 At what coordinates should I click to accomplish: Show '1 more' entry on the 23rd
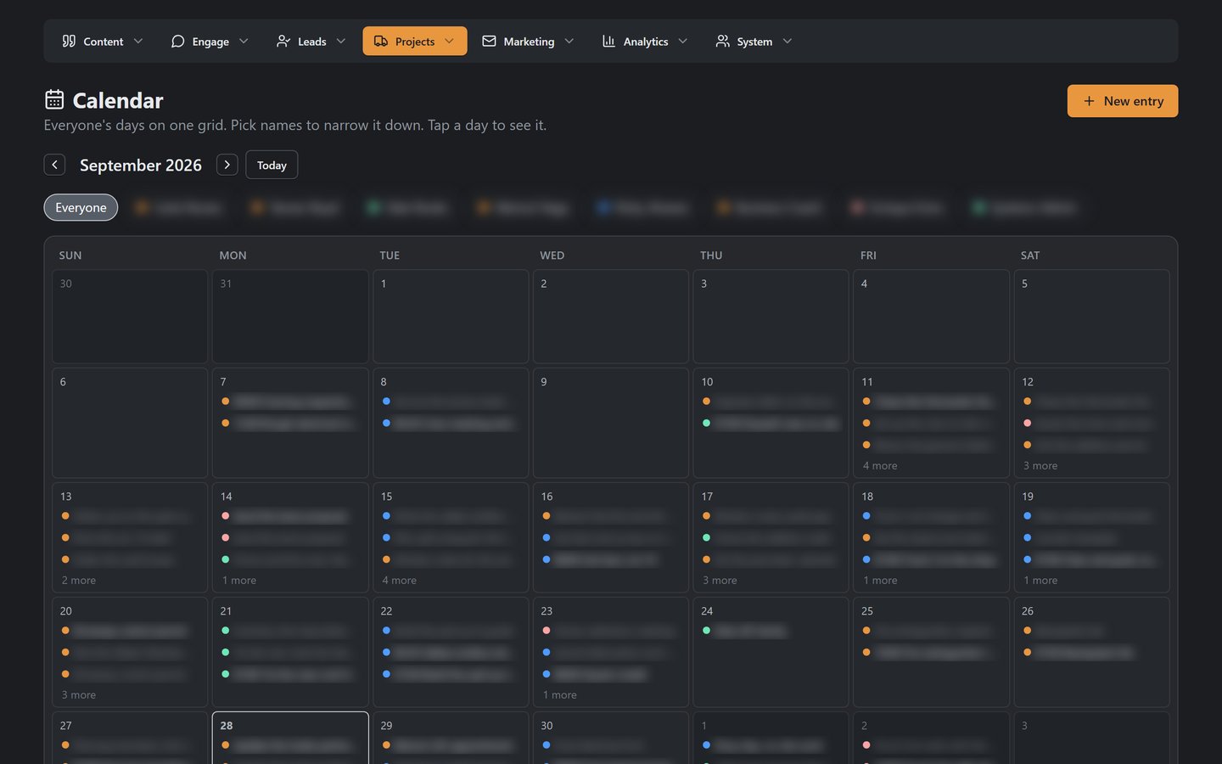tap(560, 694)
